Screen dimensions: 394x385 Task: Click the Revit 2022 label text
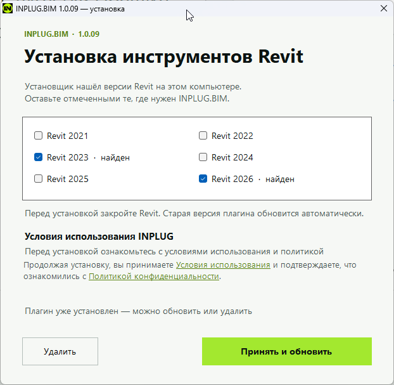point(232,136)
